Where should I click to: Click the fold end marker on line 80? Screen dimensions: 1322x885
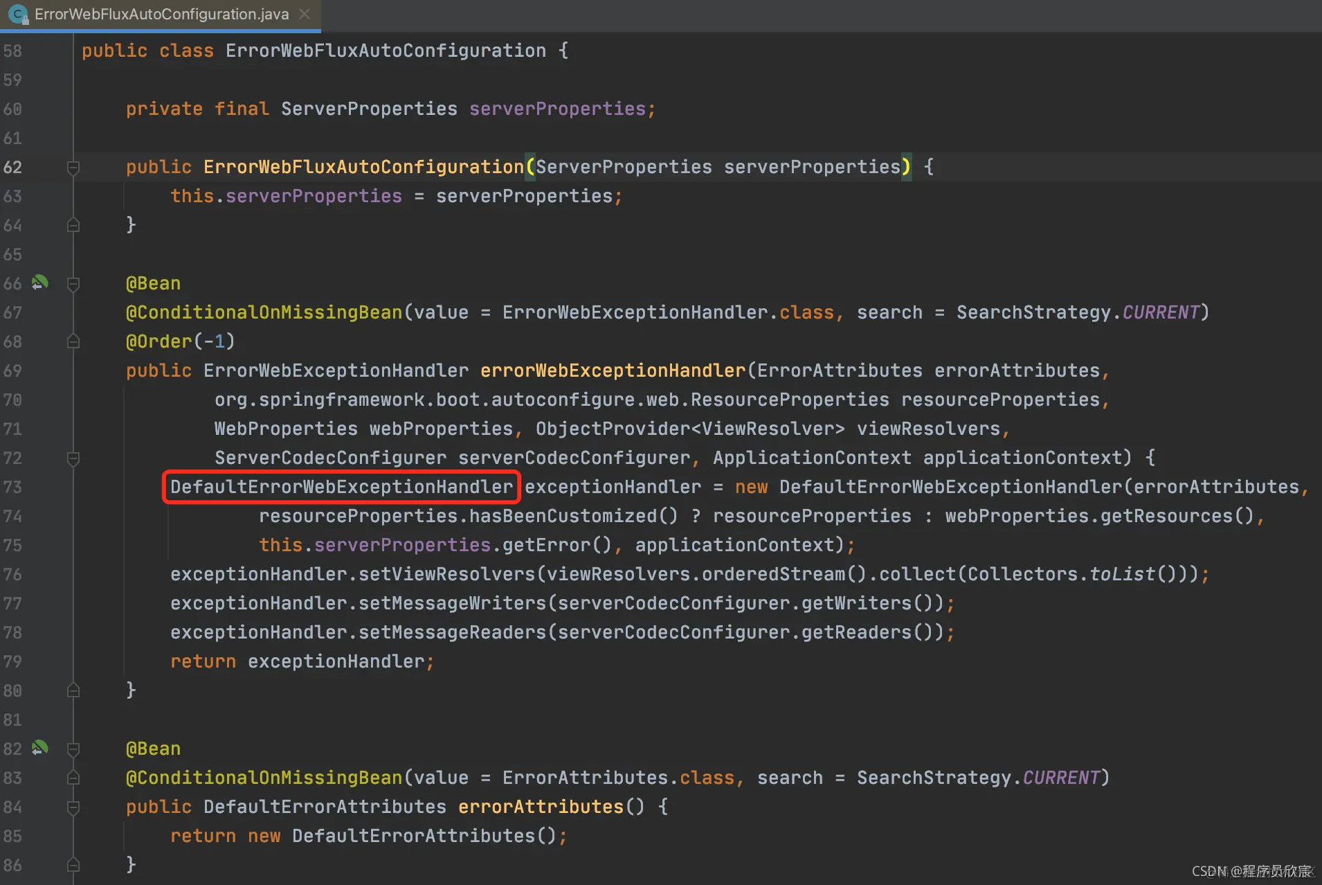coord(73,690)
